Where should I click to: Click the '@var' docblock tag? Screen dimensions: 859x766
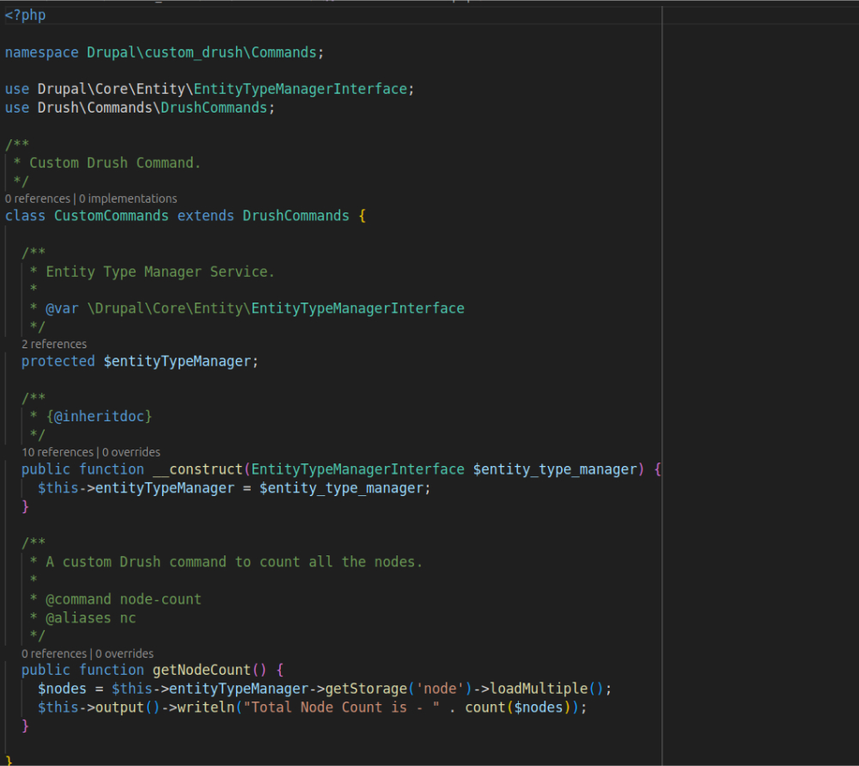(x=62, y=309)
